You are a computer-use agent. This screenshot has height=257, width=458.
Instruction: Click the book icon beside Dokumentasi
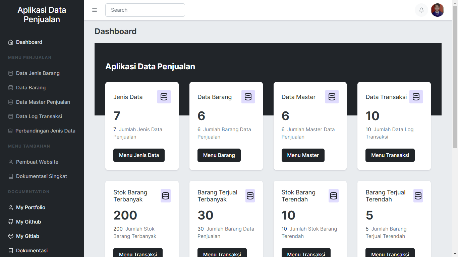[11, 251]
